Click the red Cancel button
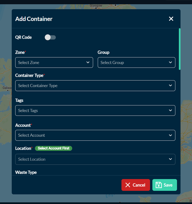192x204 pixels. click(136, 185)
